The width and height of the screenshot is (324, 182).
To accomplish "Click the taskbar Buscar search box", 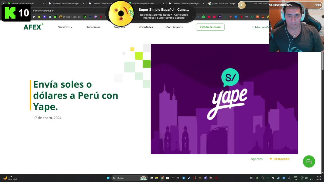I will pyautogui.click(x=130, y=178).
